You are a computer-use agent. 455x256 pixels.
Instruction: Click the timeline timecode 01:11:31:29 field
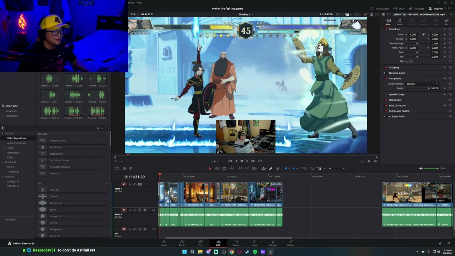(134, 177)
